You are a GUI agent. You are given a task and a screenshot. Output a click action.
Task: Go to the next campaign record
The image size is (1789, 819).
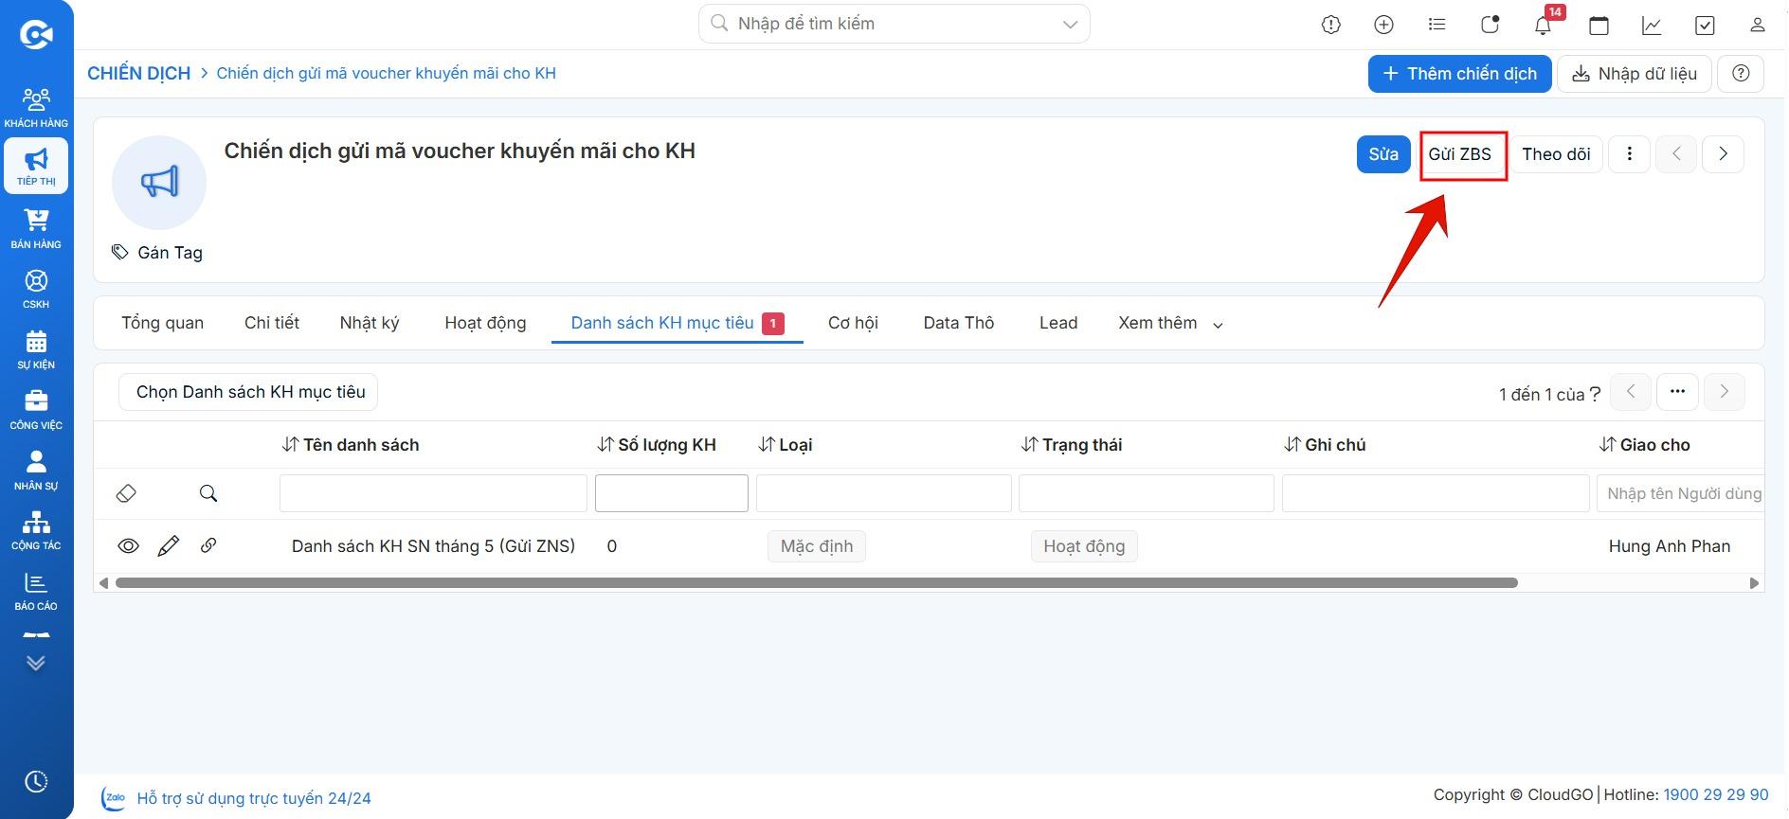coord(1724,154)
